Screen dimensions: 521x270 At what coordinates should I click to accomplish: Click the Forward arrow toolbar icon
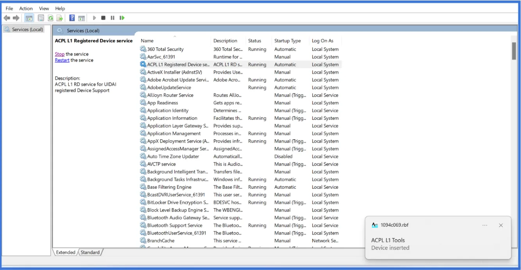point(16,18)
